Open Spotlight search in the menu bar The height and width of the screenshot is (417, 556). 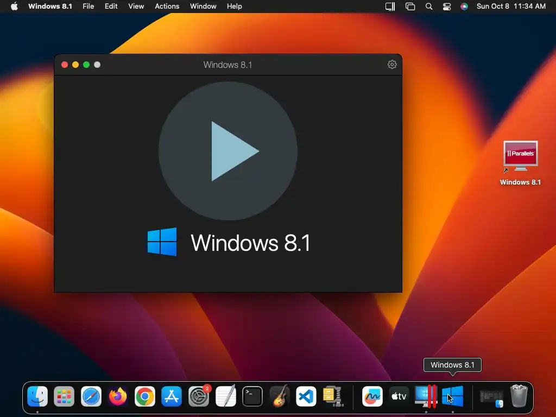[x=429, y=7]
